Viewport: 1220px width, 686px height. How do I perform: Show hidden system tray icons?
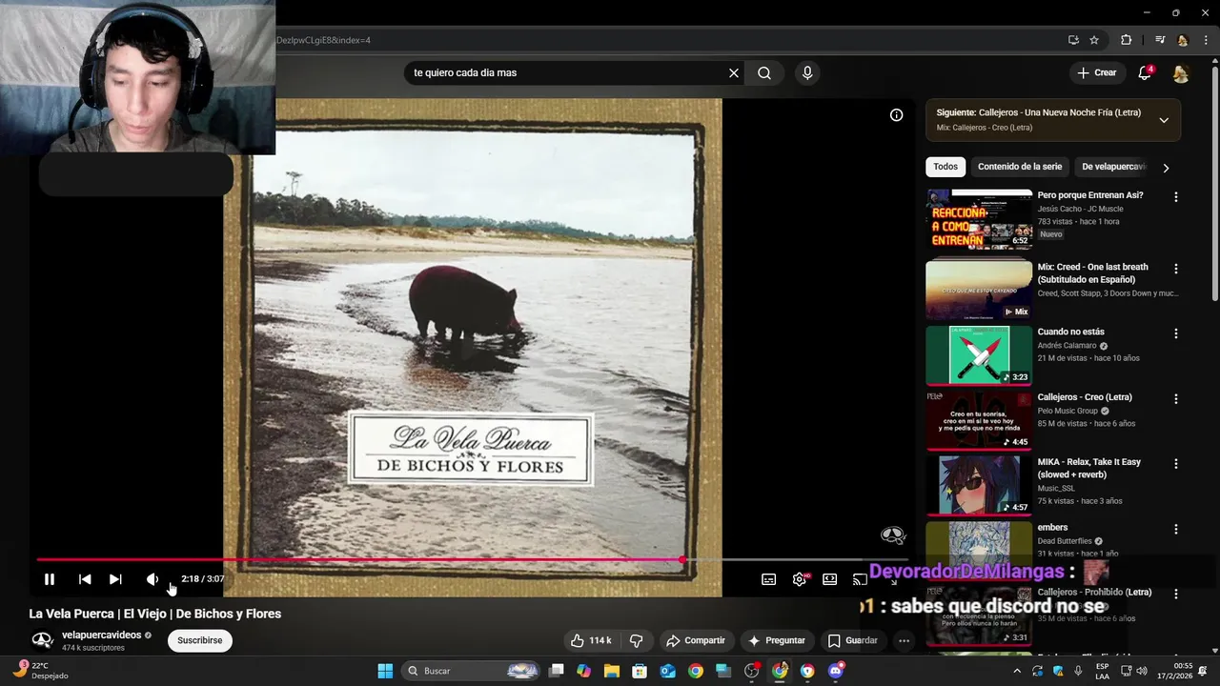pos(1016,671)
